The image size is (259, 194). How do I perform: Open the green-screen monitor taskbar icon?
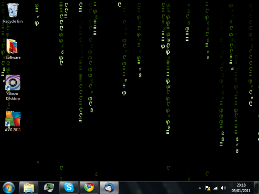coord(49,188)
